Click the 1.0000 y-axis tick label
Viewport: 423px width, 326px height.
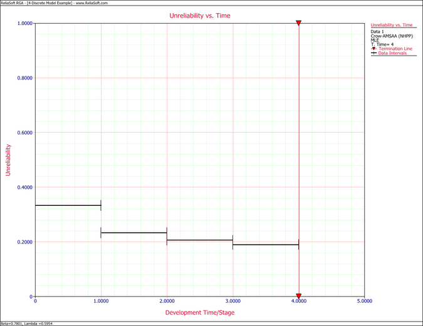(x=23, y=24)
